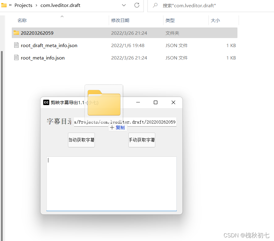274x241 pixels.
Task: Click Projects in the breadcrumb path
Action: tap(24, 5)
